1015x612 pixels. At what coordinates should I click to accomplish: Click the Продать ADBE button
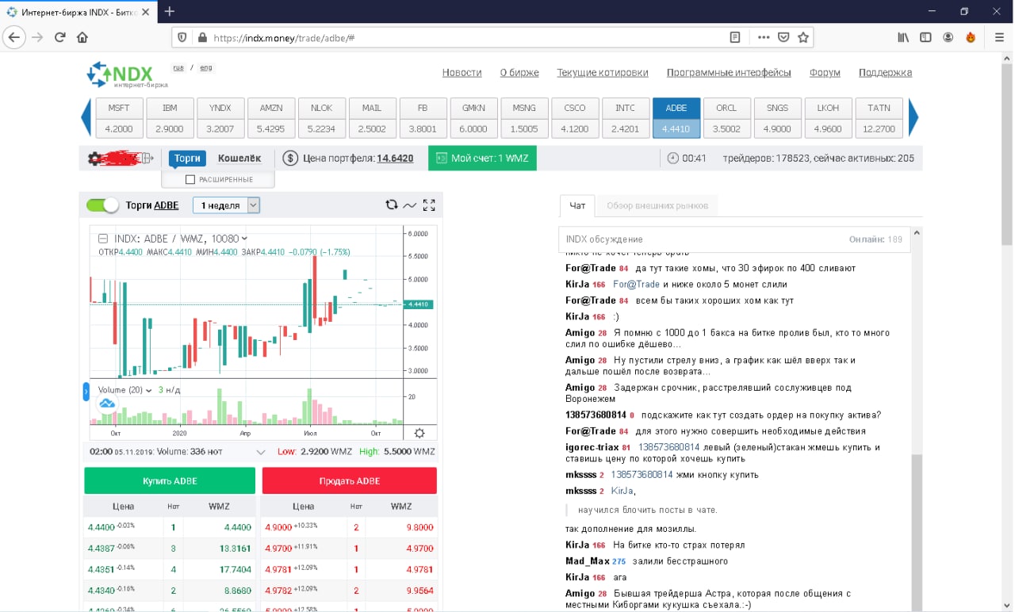click(349, 481)
